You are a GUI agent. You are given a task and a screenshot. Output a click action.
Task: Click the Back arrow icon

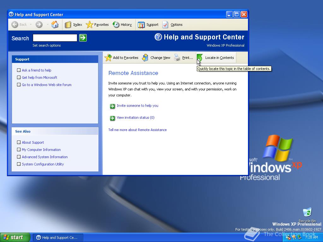pyautogui.click(x=15, y=25)
